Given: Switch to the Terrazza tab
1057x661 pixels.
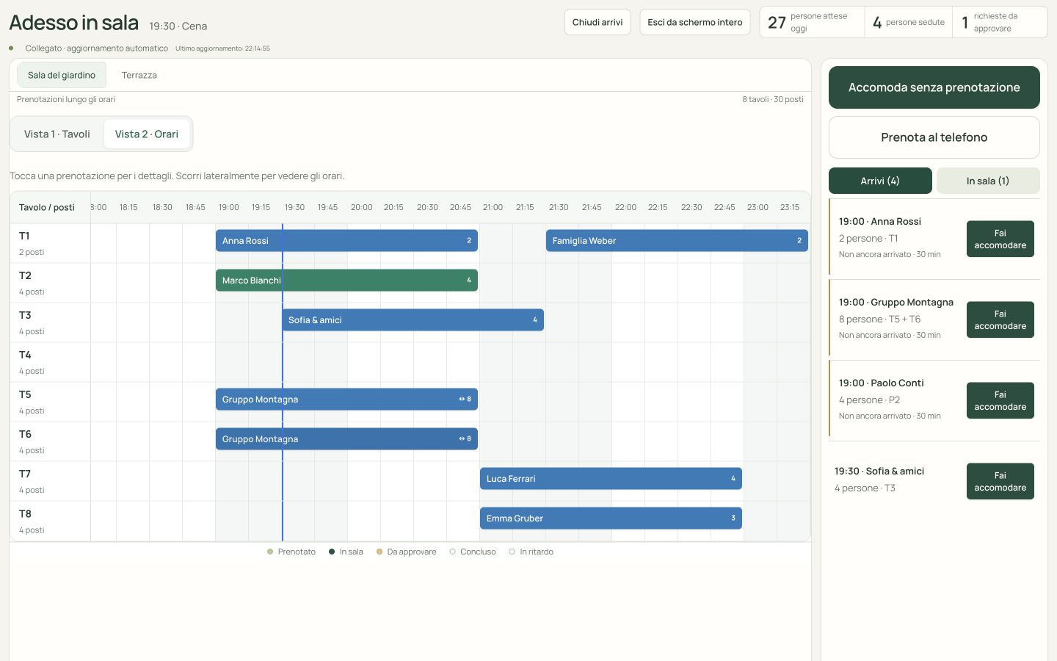Looking at the screenshot, I should (x=139, y=75).
